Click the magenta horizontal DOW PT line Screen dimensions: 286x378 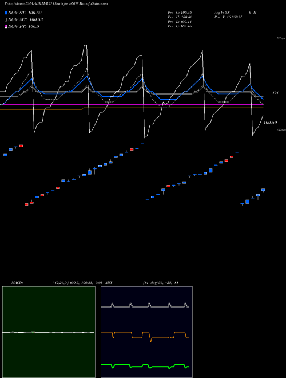(132, 104)
